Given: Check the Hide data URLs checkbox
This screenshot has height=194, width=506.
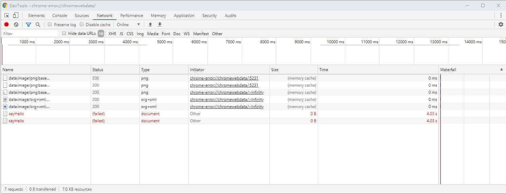Looking at the screenshot, I should coord(64,33).
